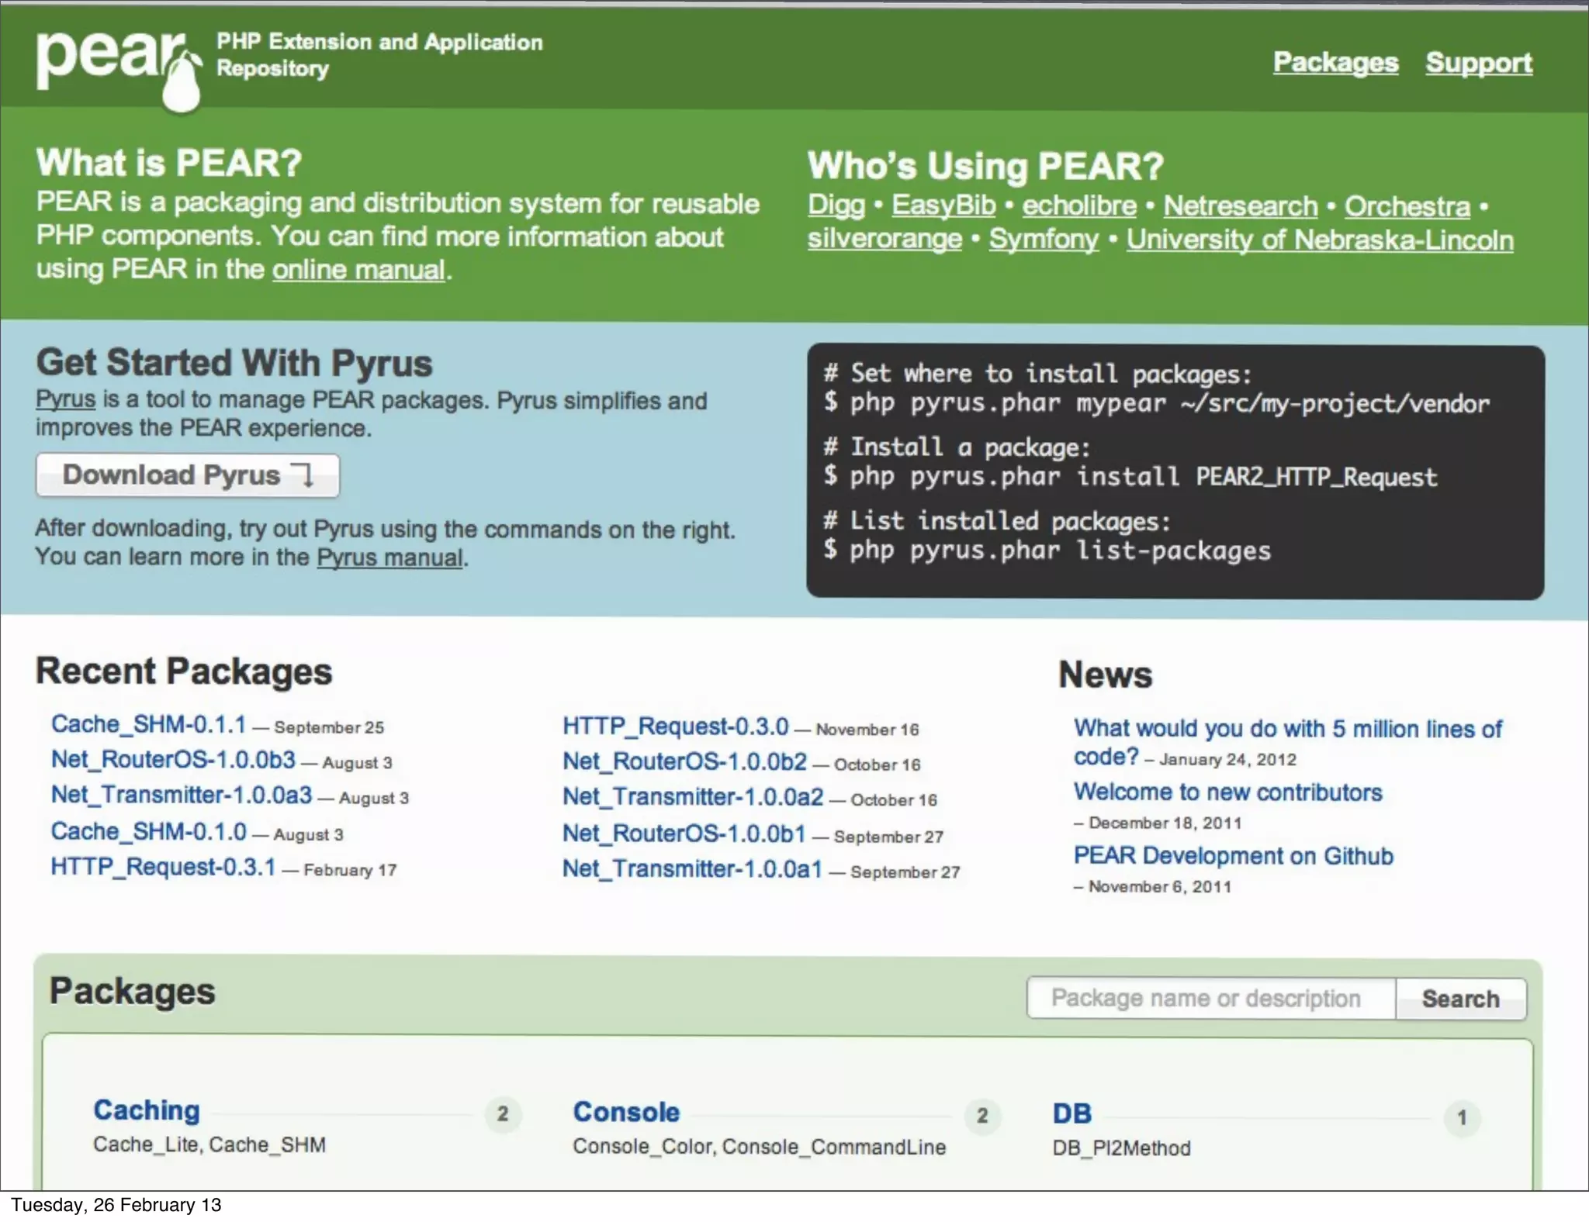This screenshot has width=1589, height=1222.
Task: Click the Download Pyrus arrow icon
Action: 302,475
